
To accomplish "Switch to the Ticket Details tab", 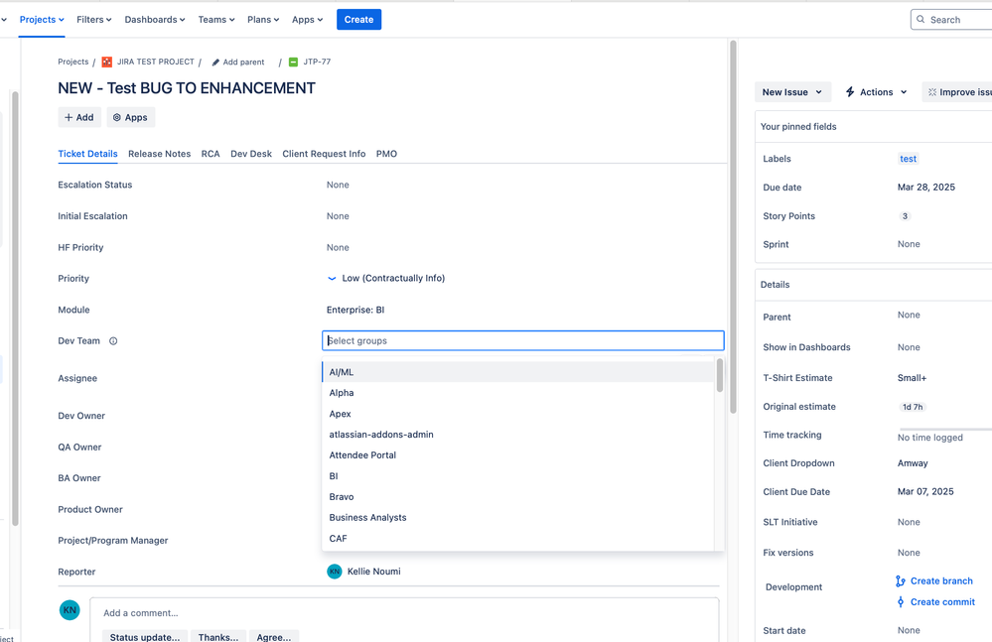I will pyautogui.click(x=88, y=154).
